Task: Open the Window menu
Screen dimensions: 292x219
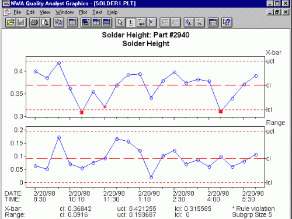Action: (x=64, y=12)
